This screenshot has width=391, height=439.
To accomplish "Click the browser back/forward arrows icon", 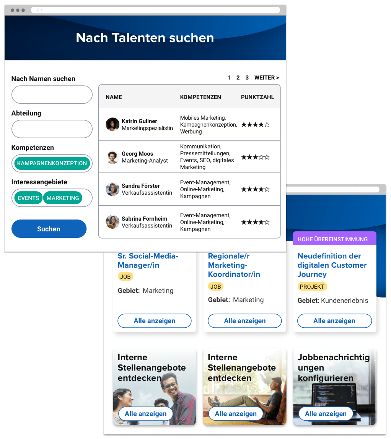I will click(40, 10).
